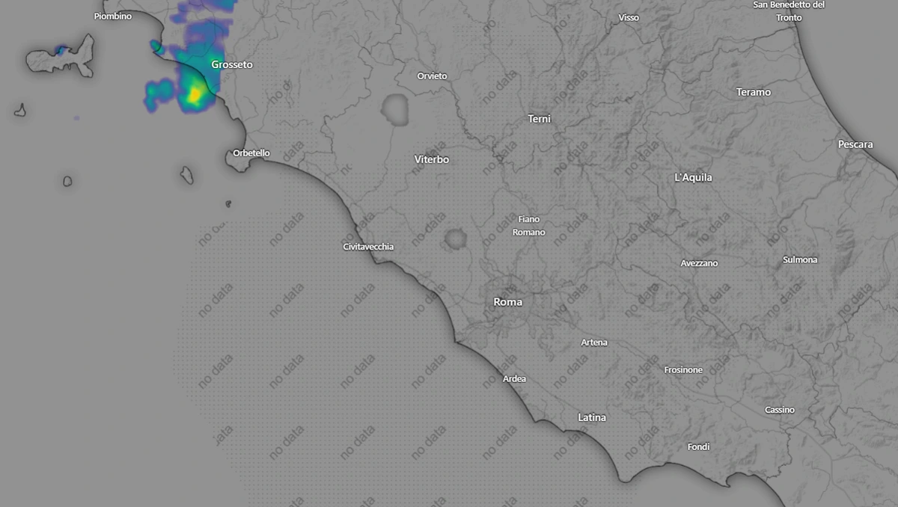Click the Orbetello coastal label

pos(250,153)
